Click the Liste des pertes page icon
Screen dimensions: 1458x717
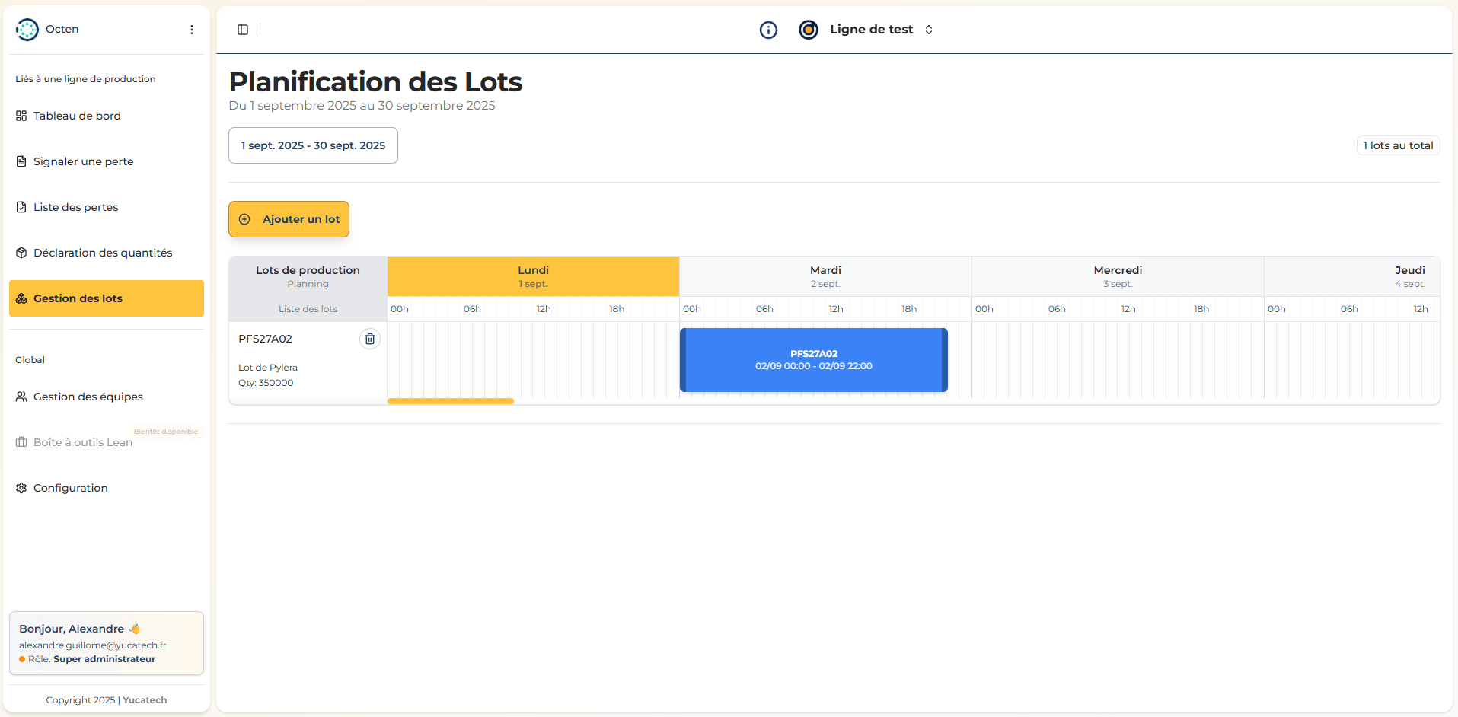21,207
